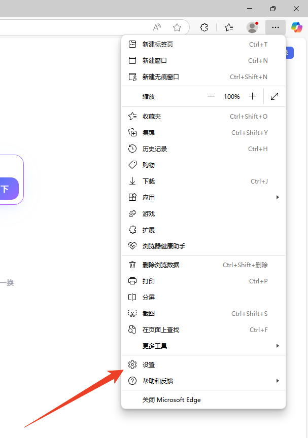Screen dimensions: 308x438
Task: Zoom in with the plus button
Action: [x=252, y=96]
